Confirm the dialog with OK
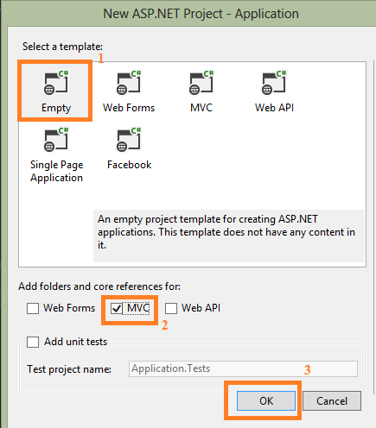Image resolution: width=376 pixels, height=428 pixels. pyautogui.click(x=266, y=400)
